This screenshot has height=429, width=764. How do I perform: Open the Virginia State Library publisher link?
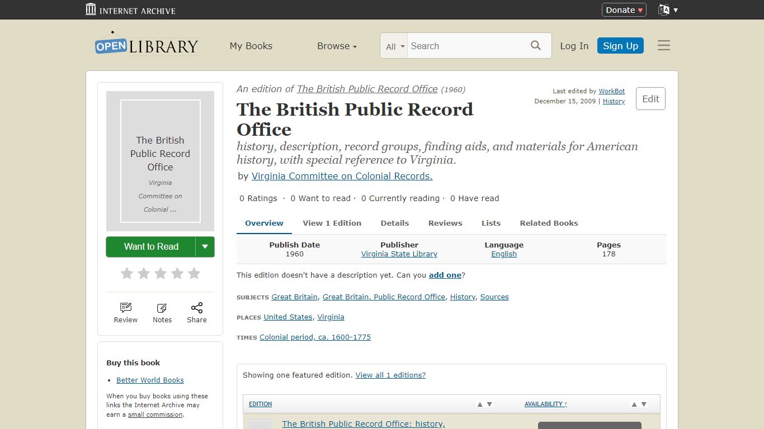point(399,254)
